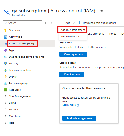Open Activity log via its icon
The width and height of the screenshot is (124, 136).
[5, 37]
